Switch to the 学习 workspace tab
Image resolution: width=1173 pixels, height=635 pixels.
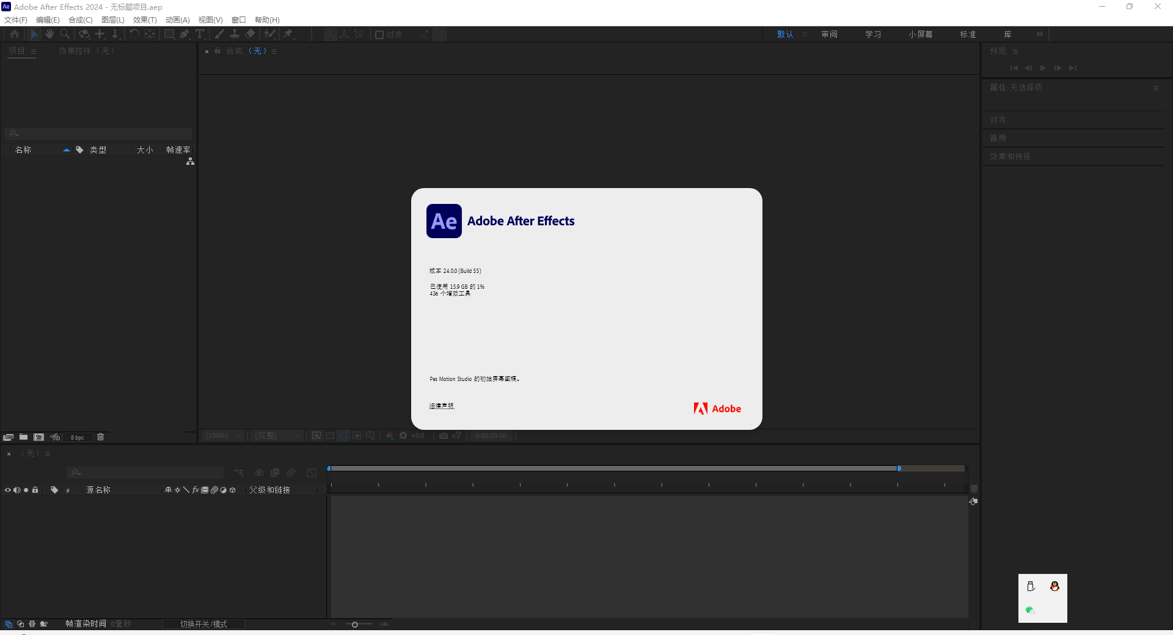click(x=872, y=34)
